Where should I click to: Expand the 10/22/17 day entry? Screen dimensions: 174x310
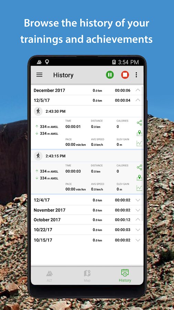pyautogui.click(x=138, y=230)
